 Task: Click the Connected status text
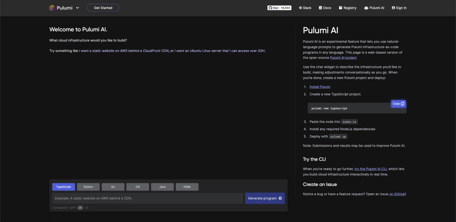pos(60,208)
